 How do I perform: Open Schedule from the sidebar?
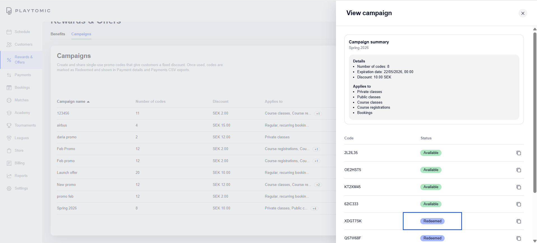(22, 32)
